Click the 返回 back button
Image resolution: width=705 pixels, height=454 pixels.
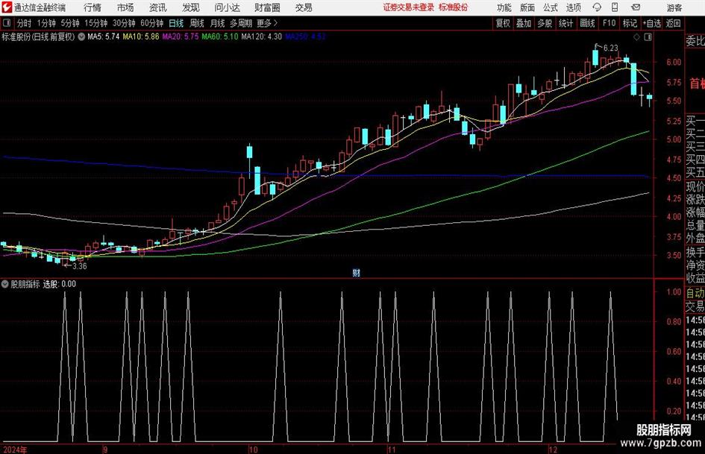(673, 23)
